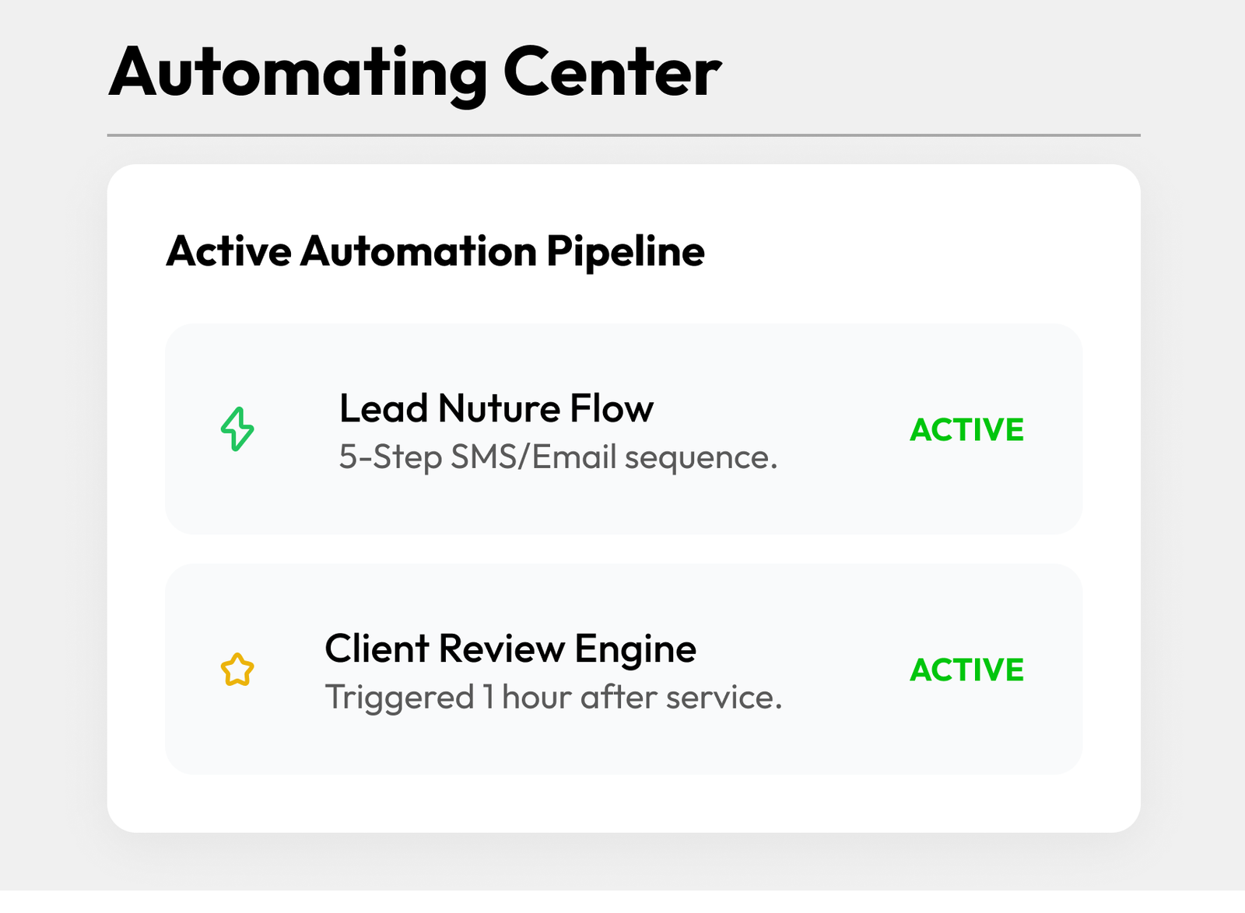Click the word Flow in the first card title
The width and height of the screenshot is (1245, 913).
(x=612, y=409)
